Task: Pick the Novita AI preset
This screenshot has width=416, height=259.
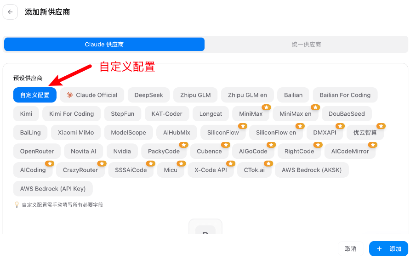Action: [x=83, y=152]
